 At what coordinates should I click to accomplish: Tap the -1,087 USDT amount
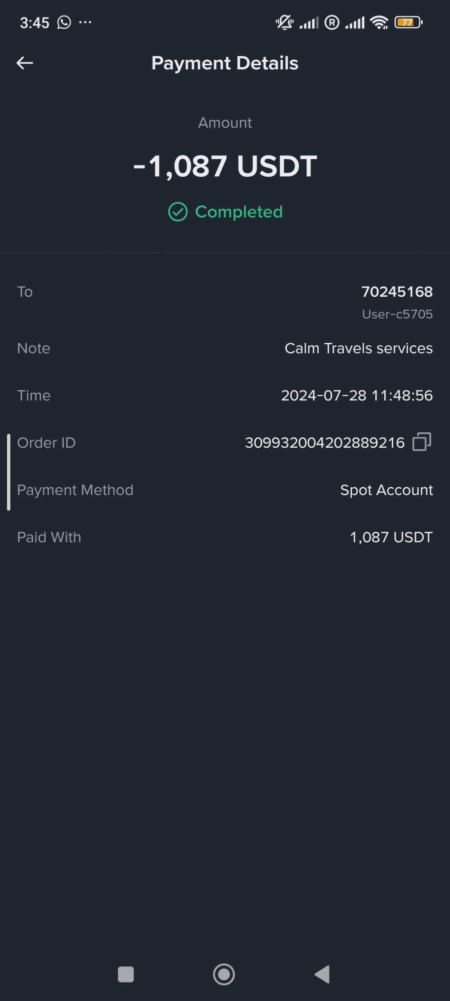pyautogui.click(x=225, y=166)
